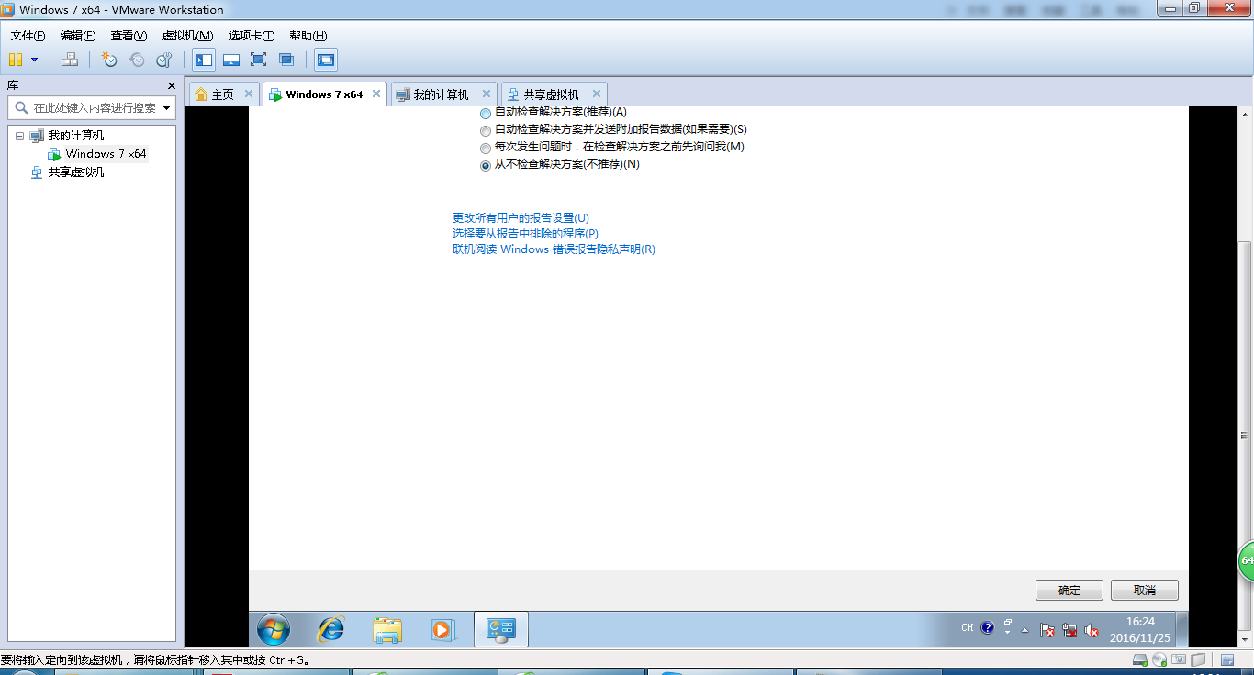Toggle the thumbnail bar view icon
Image resolution: width=1254 pixels, height=675 pixels.
(x=231, y=60)
